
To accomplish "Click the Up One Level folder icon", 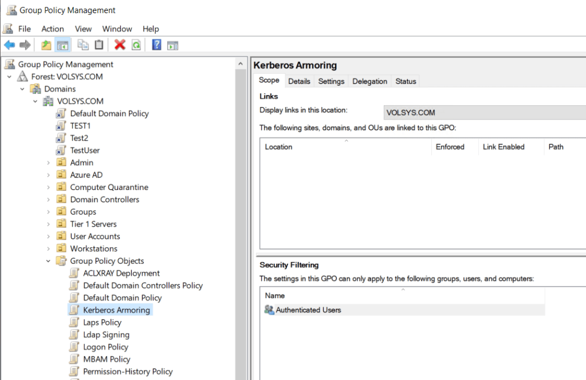I will tap(46, 45).
